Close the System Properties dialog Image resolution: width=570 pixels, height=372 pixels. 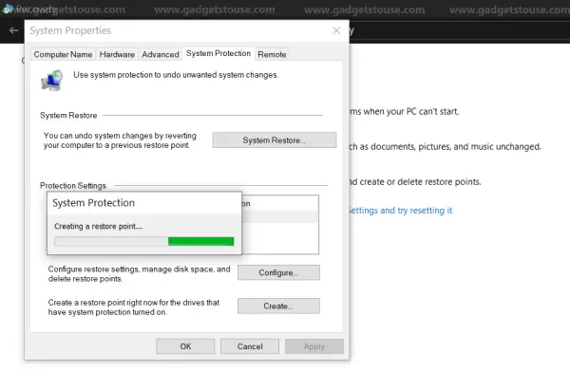336,30
